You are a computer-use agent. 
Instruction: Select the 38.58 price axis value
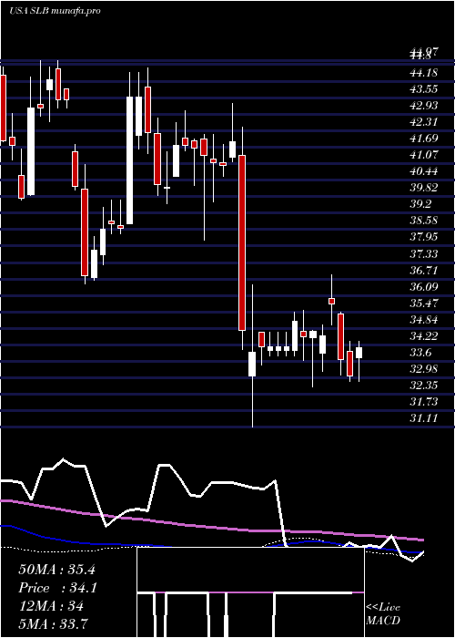click(x=423, y=221)
